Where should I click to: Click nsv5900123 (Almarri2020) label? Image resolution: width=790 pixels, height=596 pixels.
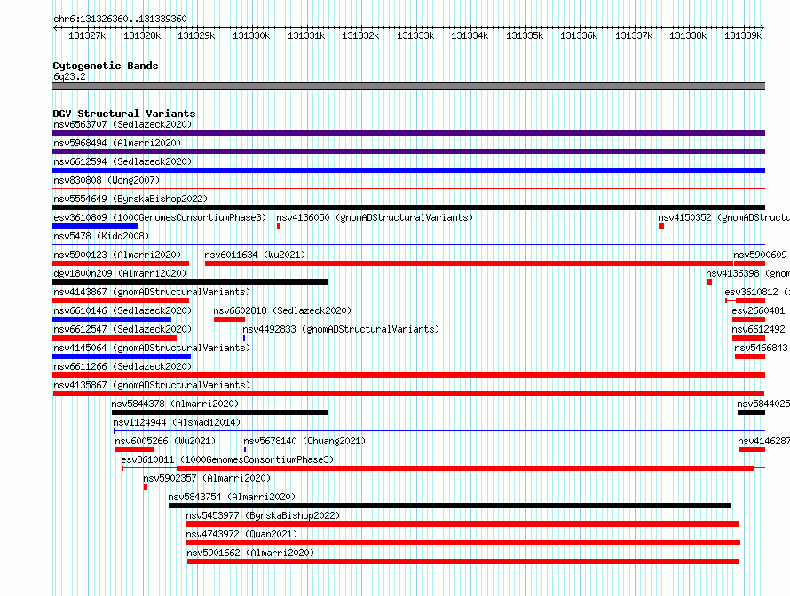pos(117,255)
